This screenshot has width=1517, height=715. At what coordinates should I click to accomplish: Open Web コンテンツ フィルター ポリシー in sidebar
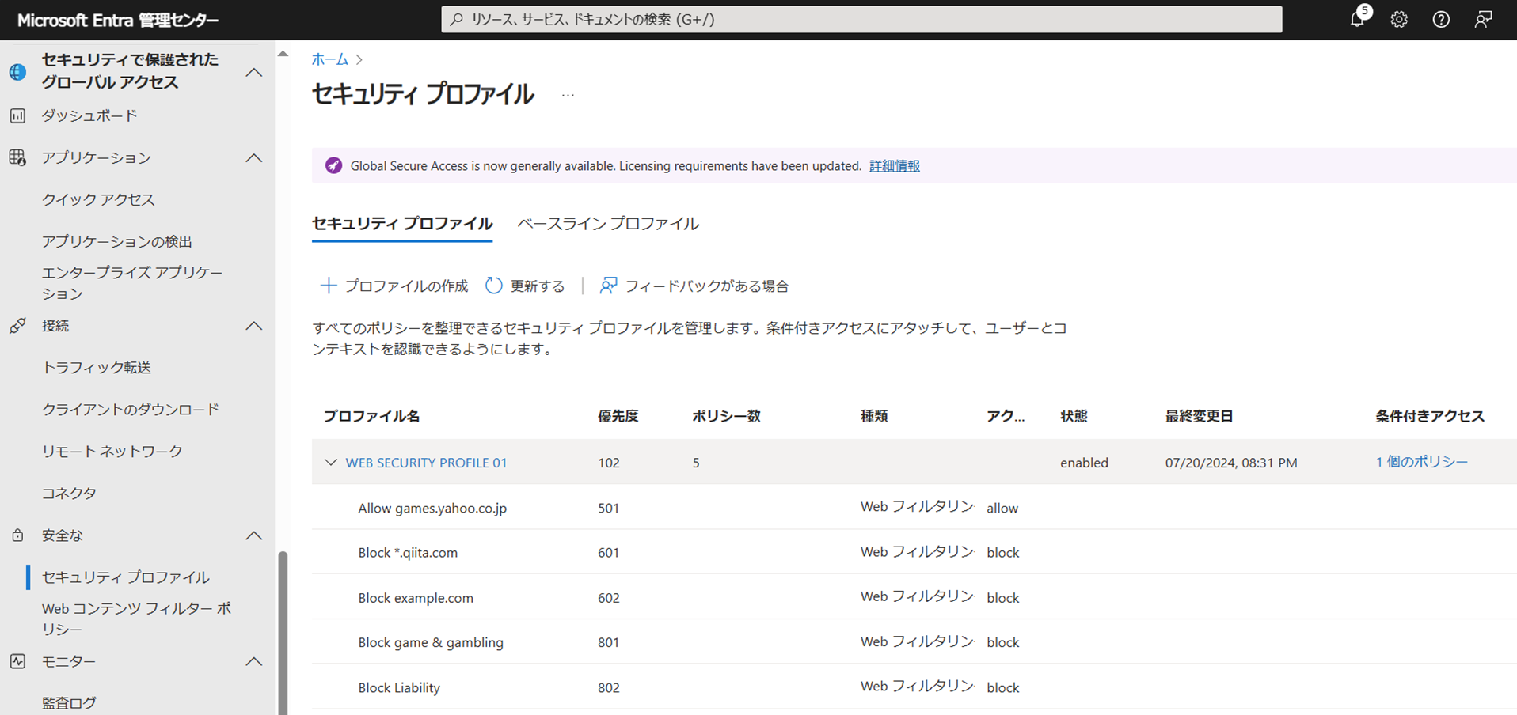pyautogui.click(x=137, y=619)
